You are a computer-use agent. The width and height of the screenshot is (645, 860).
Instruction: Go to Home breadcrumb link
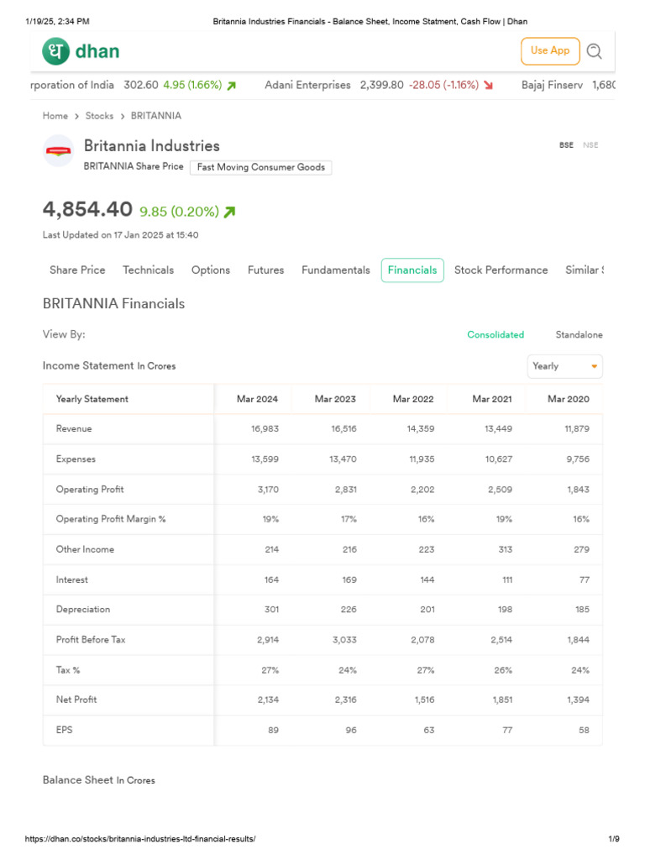55,116
